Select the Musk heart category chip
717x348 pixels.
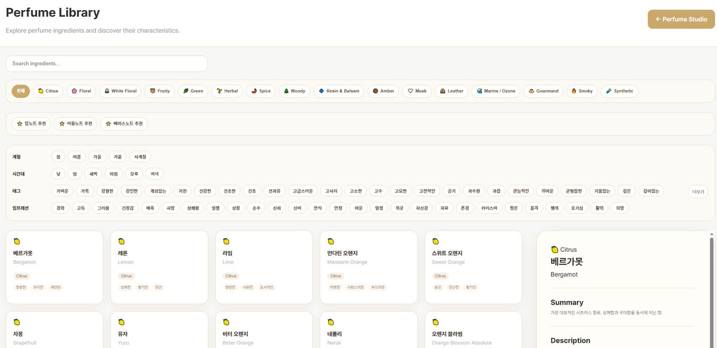(416, 91)
